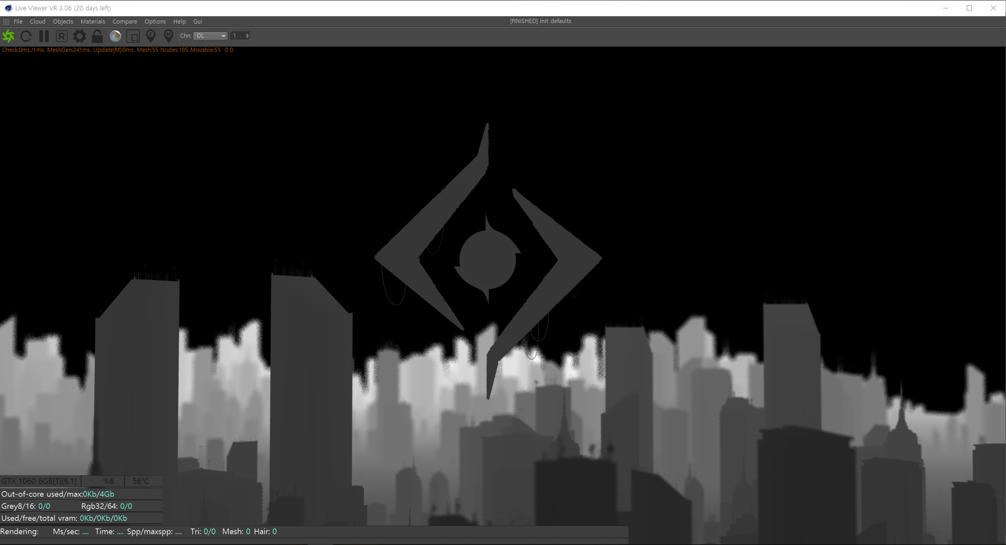Open the Options menu

[x=155, y=21]
